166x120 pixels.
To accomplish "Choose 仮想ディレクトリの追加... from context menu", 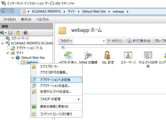I will click(x=56, y=91).
